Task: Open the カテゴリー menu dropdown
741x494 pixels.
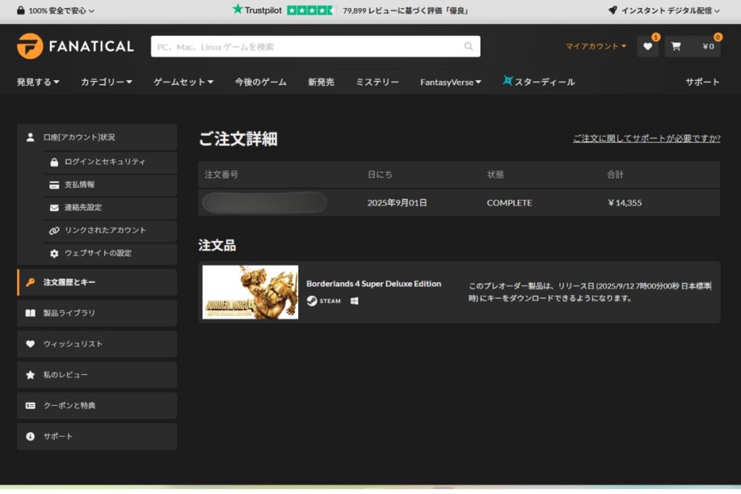Action: [106, 82]
